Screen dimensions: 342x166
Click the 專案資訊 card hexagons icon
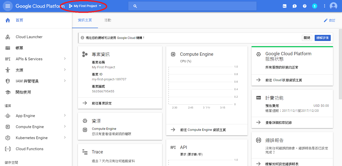tap(85, 54)
